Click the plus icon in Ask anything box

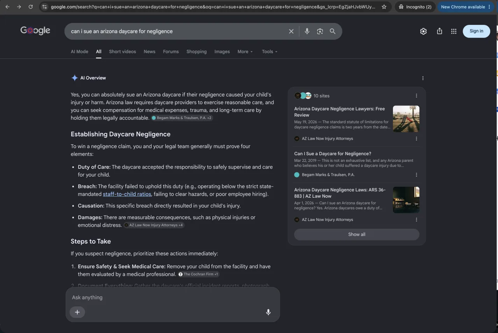coord(77,312)
